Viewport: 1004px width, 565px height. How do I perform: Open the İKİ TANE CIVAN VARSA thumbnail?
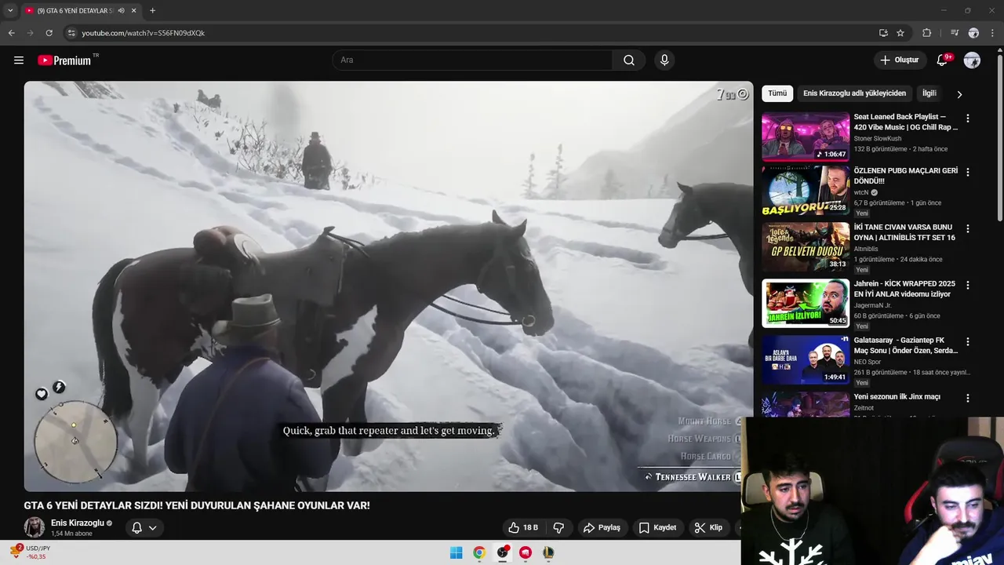point(806,247)
